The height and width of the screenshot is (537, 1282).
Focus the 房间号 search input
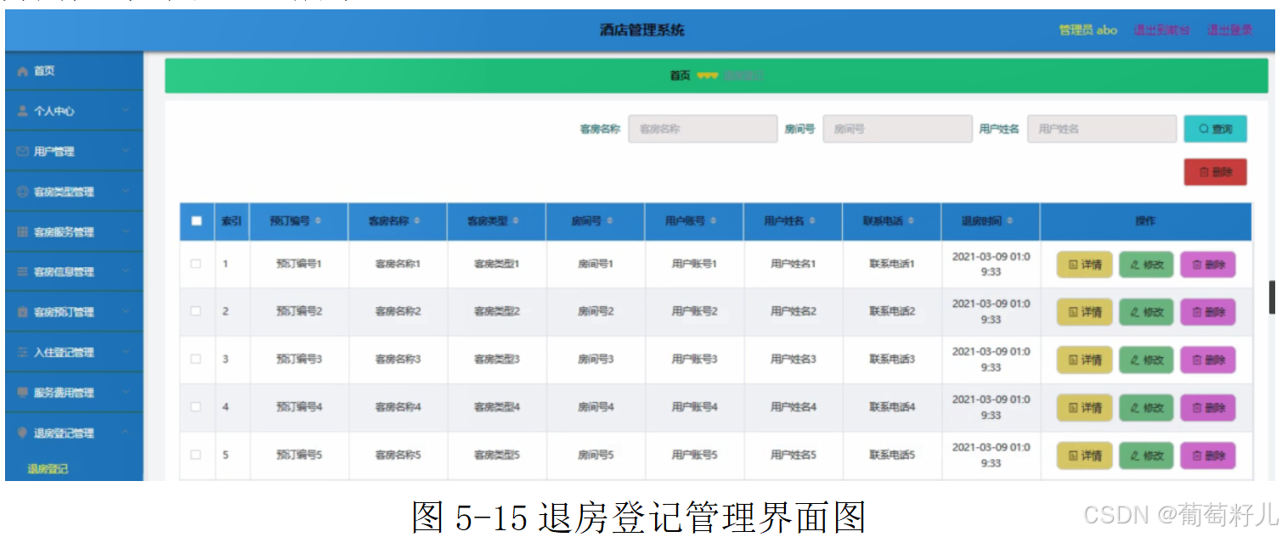[897, 129]
